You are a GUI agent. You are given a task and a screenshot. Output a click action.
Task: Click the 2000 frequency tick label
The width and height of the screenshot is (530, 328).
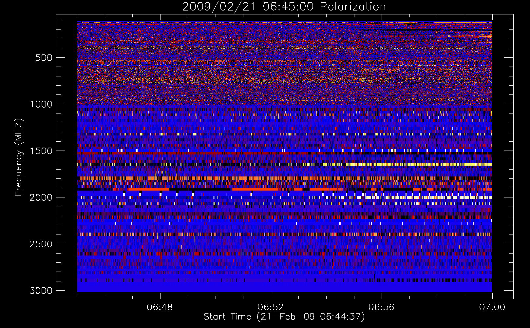coord(41,197)
